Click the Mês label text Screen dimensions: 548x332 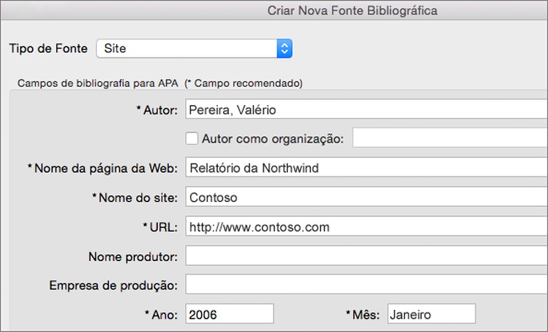click(x=365, y=315)
